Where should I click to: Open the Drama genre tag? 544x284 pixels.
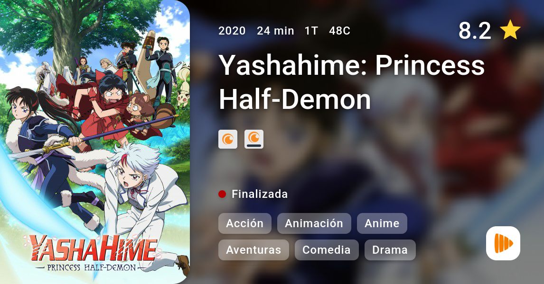[x=390, y=250]
